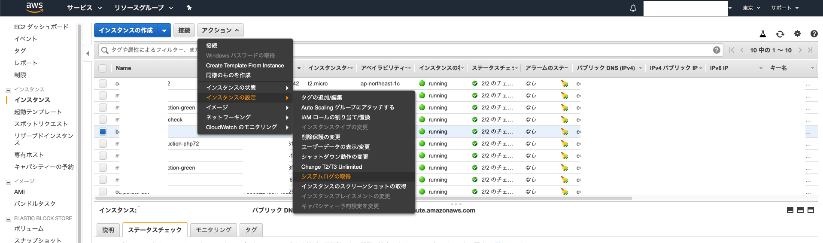Click the Name column header
823x243 pixels.
click(x=124, y=68)
